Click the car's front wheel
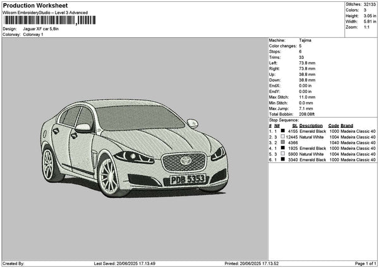This screenshot has width=379, height=268. (109, 176)
